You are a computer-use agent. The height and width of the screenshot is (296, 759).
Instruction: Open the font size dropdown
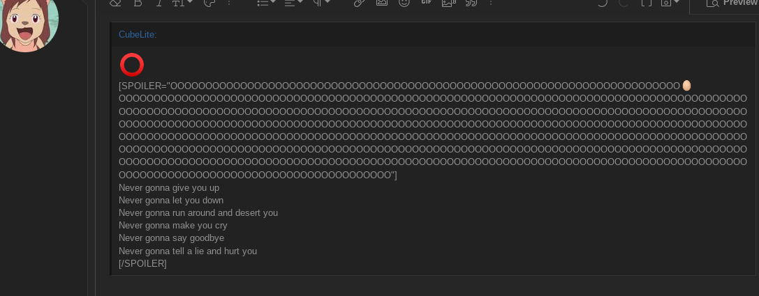click(x=182, y=2)
